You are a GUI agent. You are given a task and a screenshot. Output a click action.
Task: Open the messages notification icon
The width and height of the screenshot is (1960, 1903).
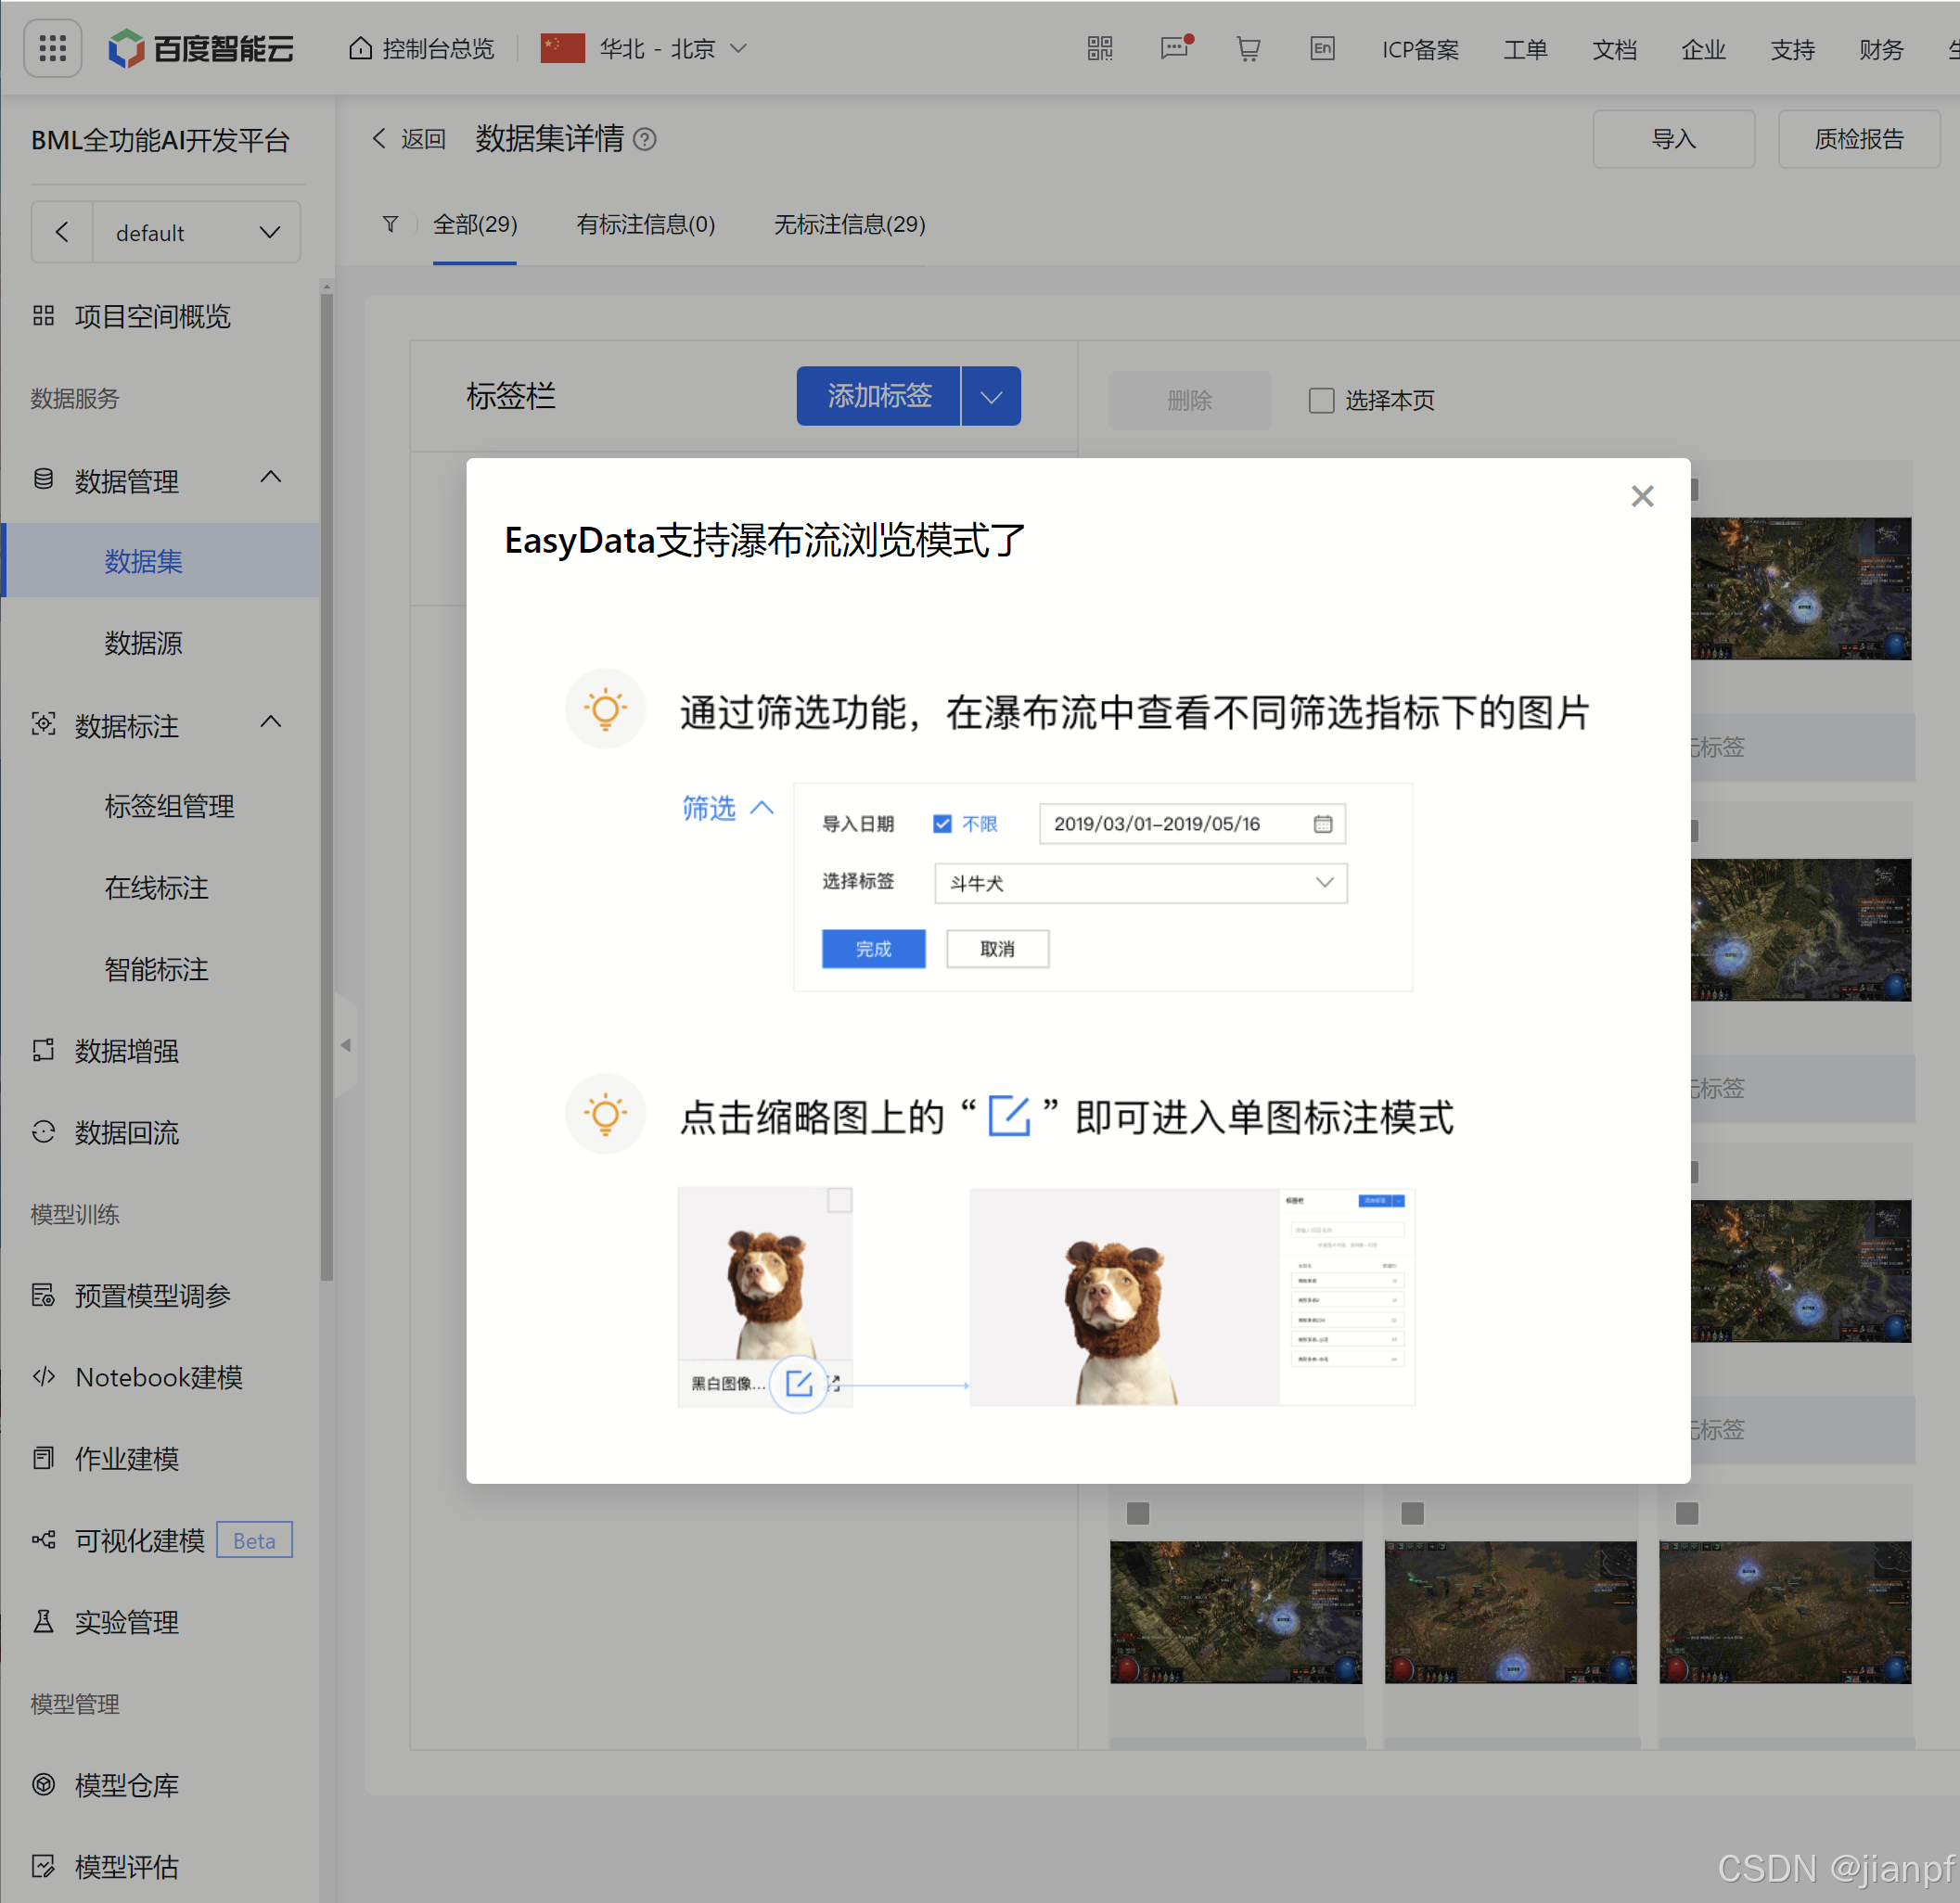point(1174,48)
